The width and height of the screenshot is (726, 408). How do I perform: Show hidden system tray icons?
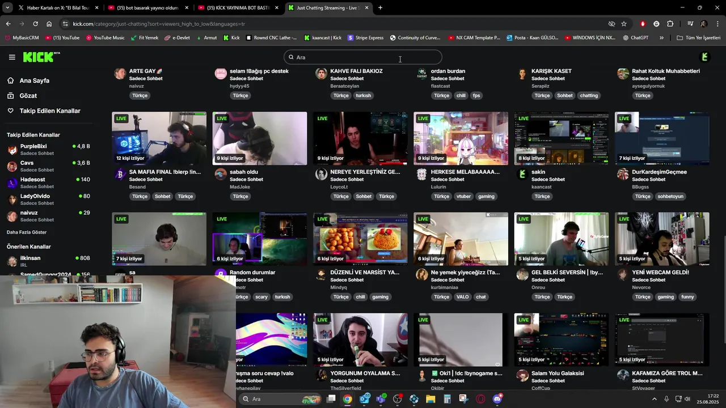pos(654,399)
